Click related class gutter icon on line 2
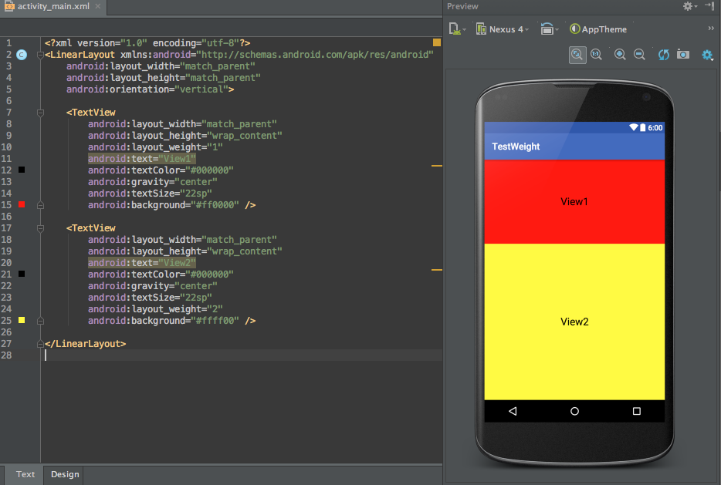This screenshot has height=485, width=721. 22,55
